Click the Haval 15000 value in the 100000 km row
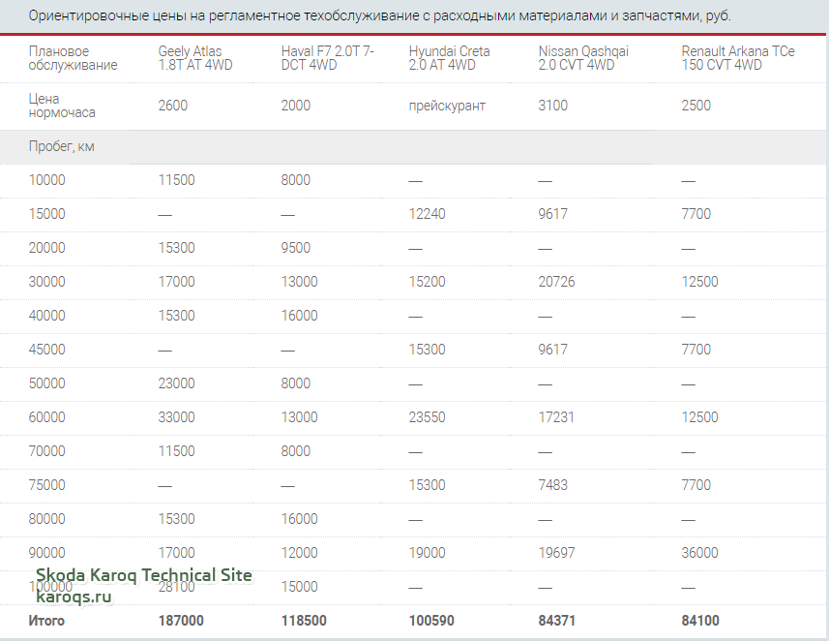The image size is (830, 643). click(x=300, y=588)
